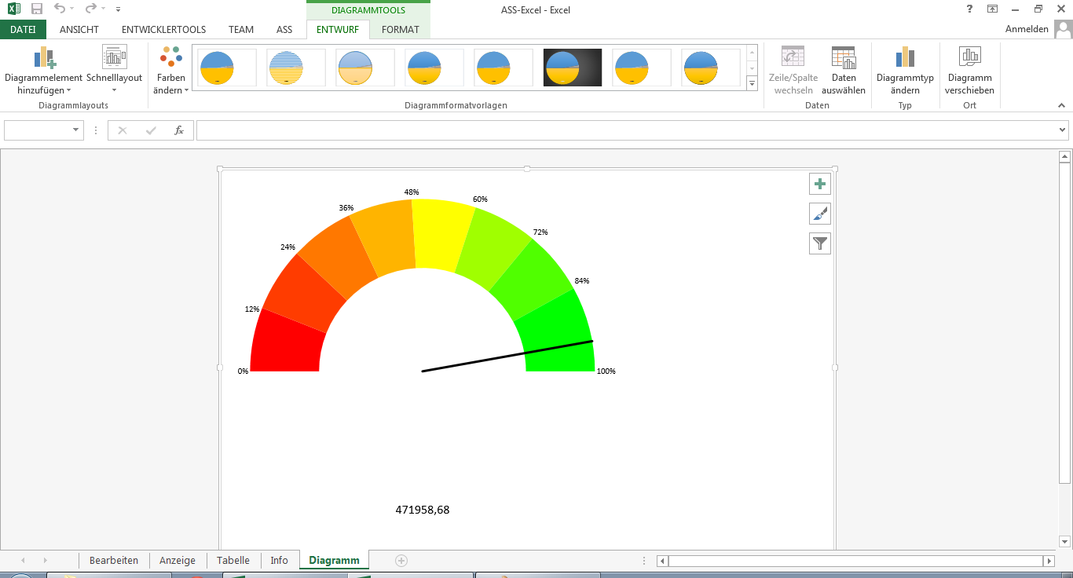The height and width of the screenshot is (578, 1073).
Task: Apply the first chart style thumbnail
Action: click(x=227, y=68)
